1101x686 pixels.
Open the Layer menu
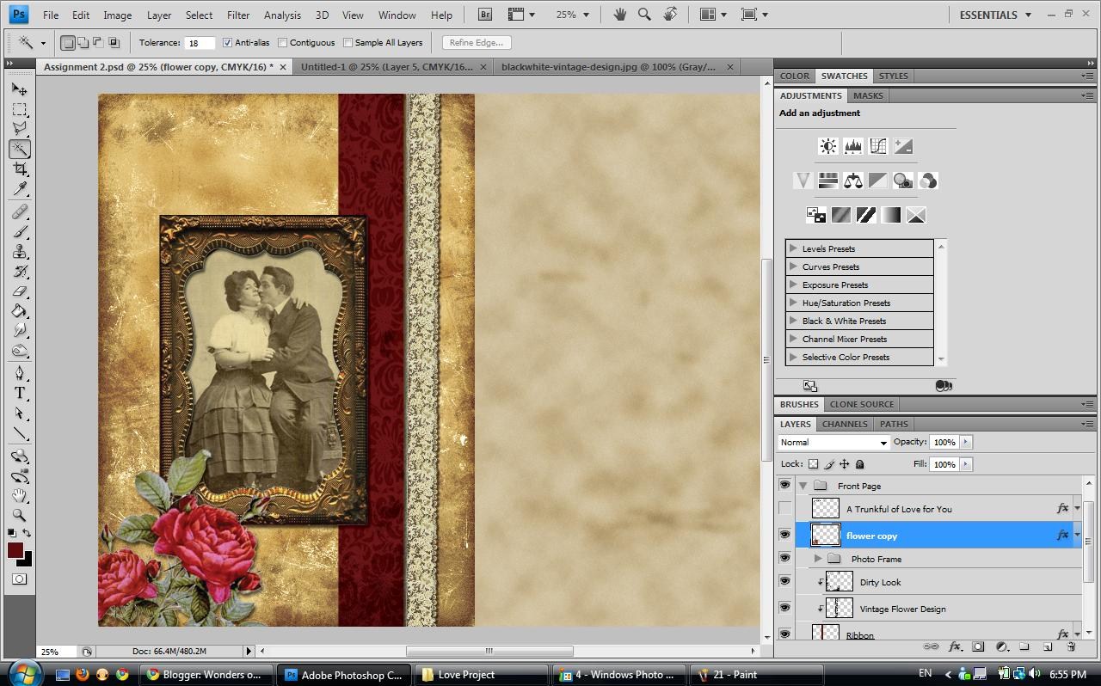tap(158, 15)
